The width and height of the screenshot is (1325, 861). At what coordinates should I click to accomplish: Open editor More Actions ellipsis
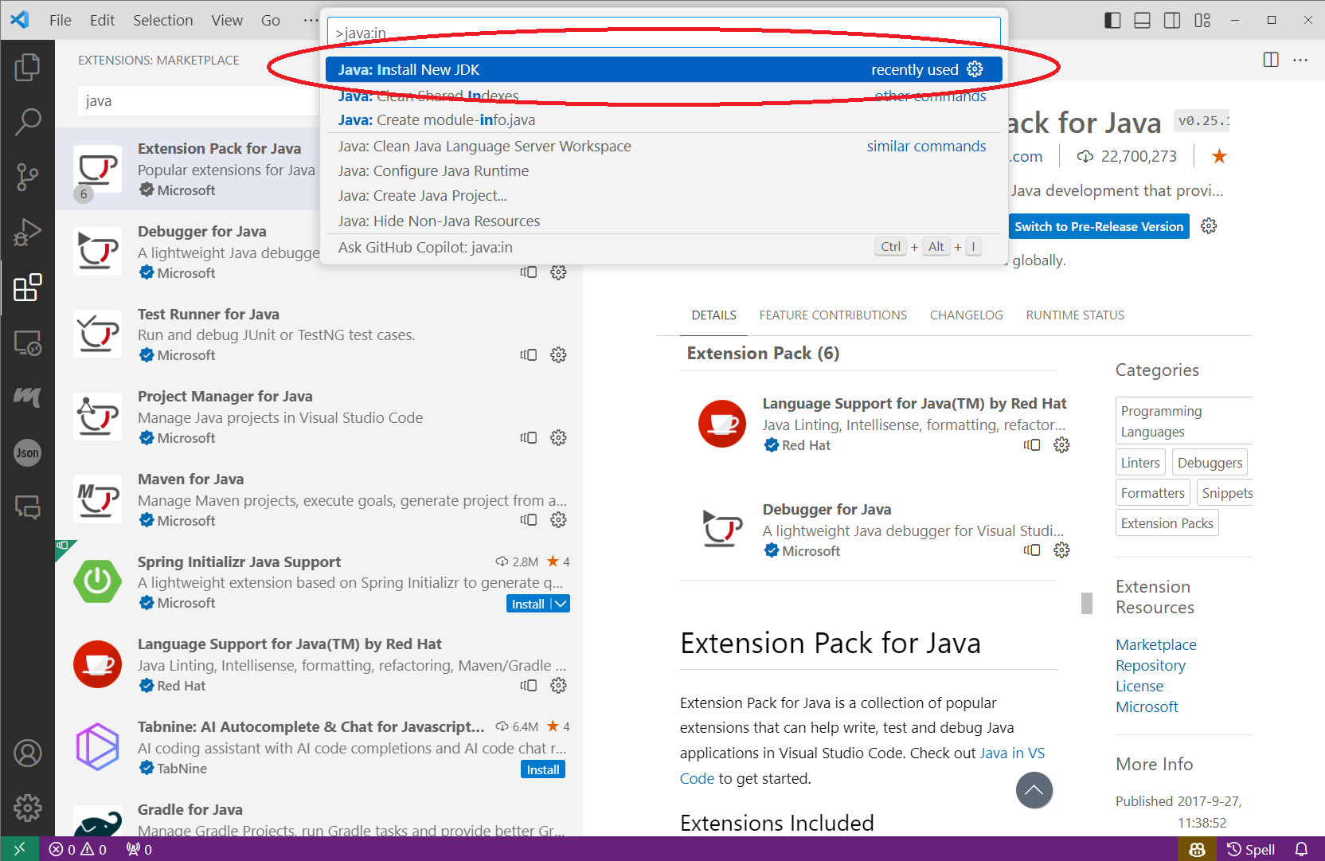point(1300,60)
